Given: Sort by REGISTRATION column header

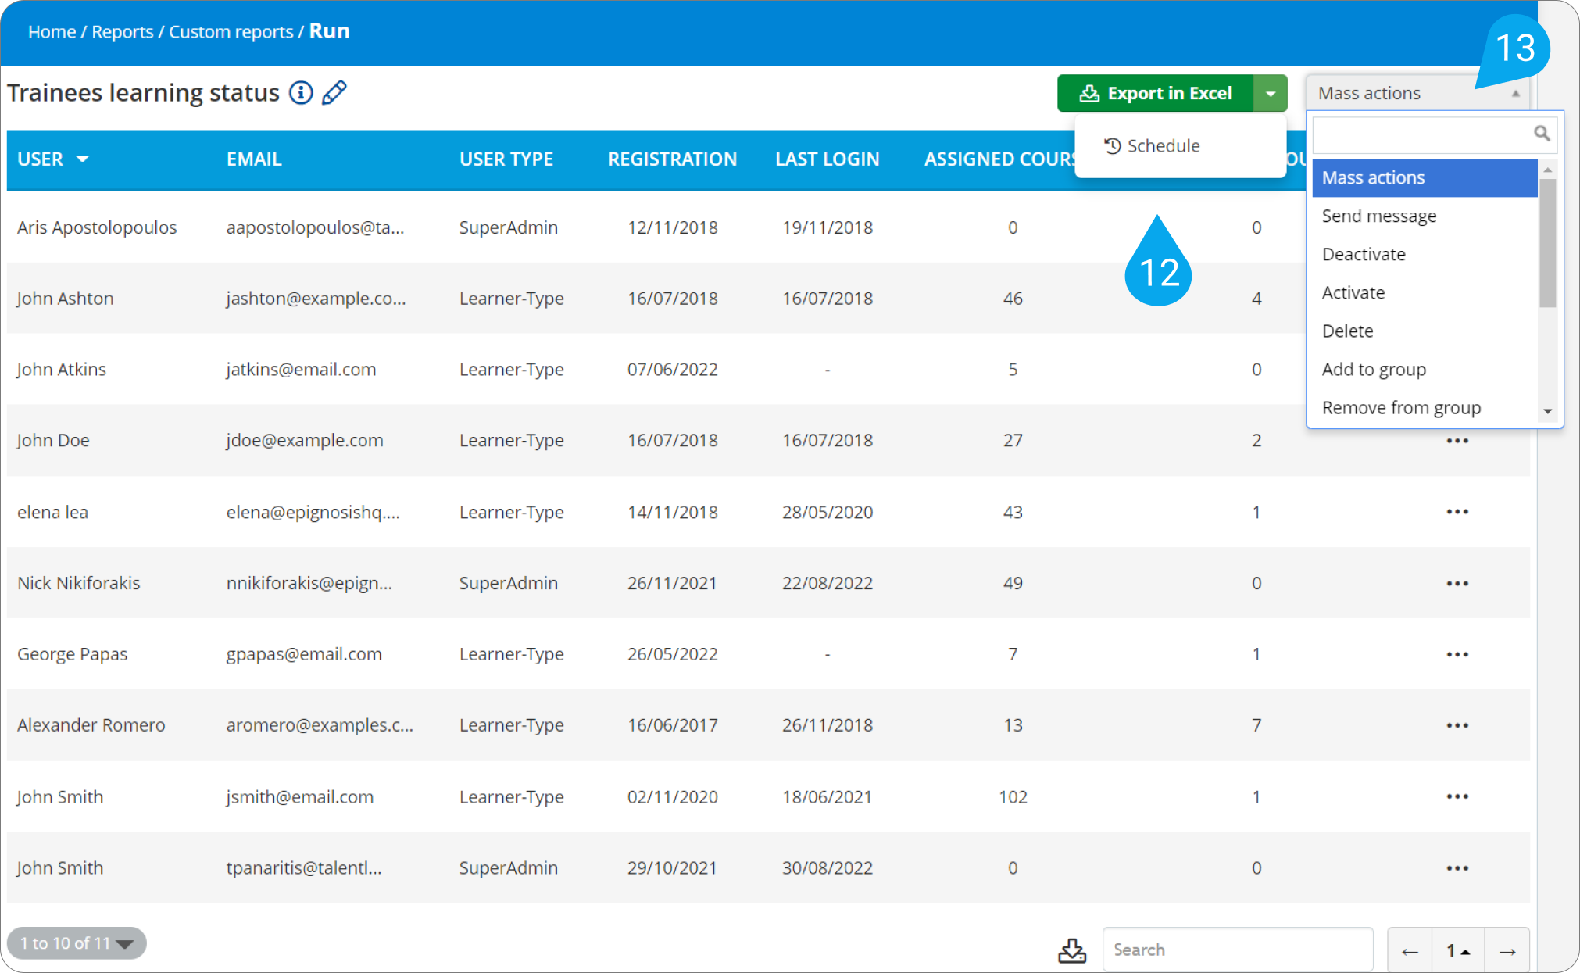Looking at the screenshot, I should tap(673, 159).
